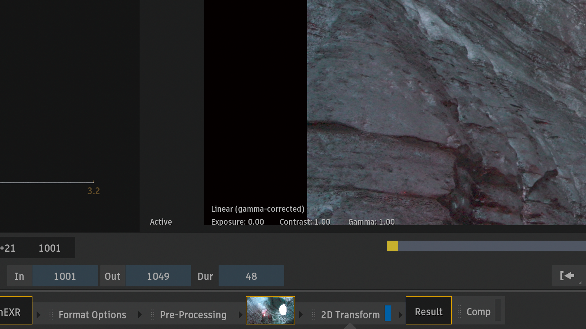Click the 3.2 curve value label
Image resolution: width=586 pixels, height=329 pixels.
tap(93, 191)
